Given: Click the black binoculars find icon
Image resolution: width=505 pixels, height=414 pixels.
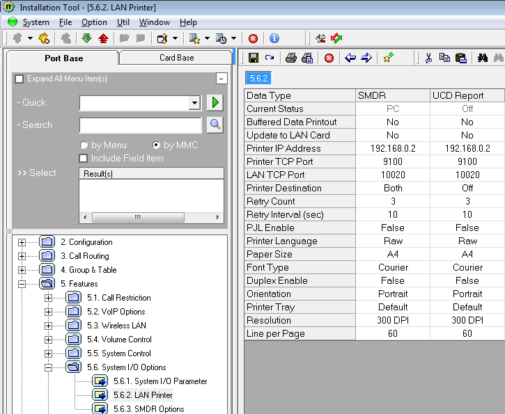Looking at the screenshot, I should [482, 58].
